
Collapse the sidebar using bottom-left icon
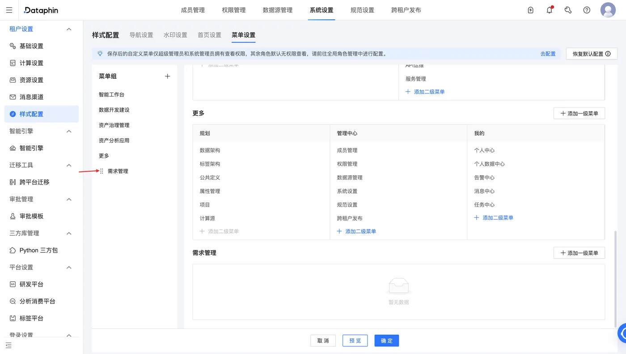click(8, 346)
